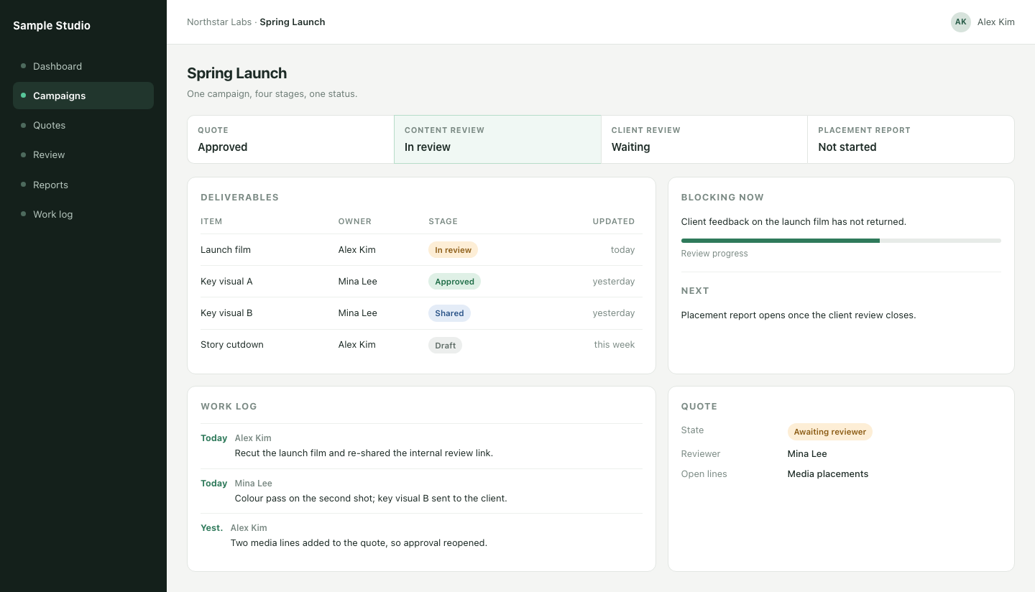
Task: Follow the Northstar Labs breadcrumb link
Action: coord(219,22)
